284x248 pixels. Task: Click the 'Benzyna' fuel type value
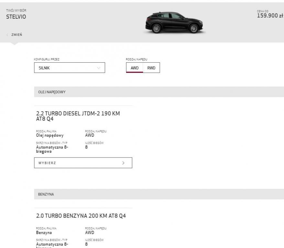click(44, 232)
